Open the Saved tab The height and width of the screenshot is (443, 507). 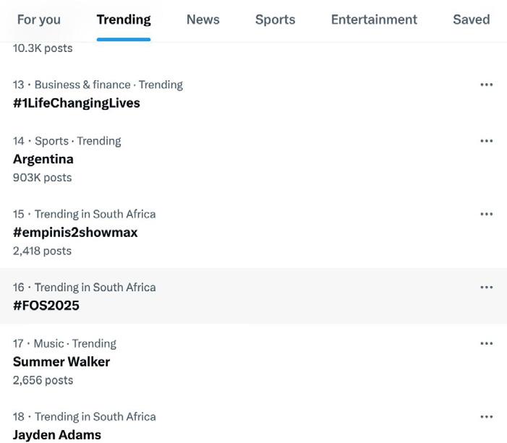(x=471, y=20)
